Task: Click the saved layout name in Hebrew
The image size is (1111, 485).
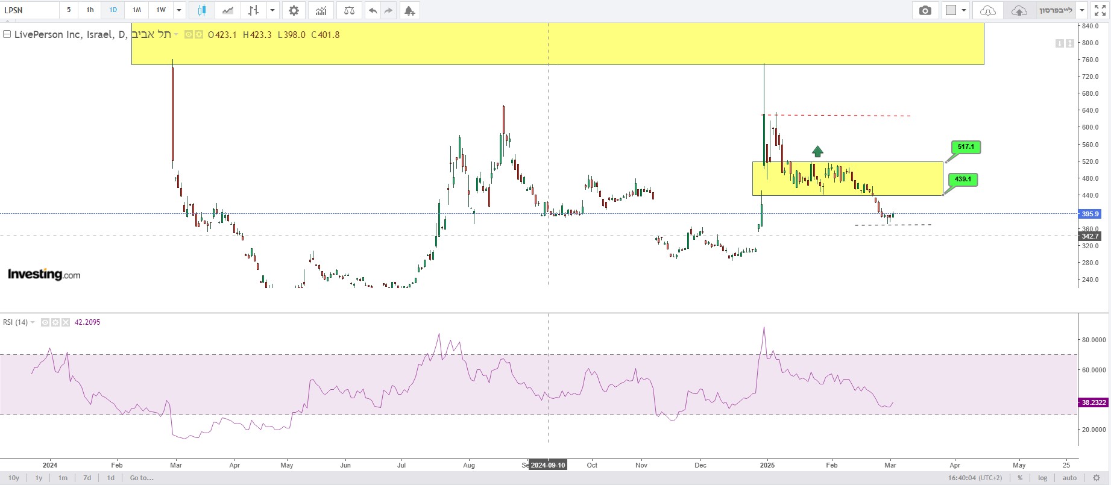Action: coord(1057,10)
